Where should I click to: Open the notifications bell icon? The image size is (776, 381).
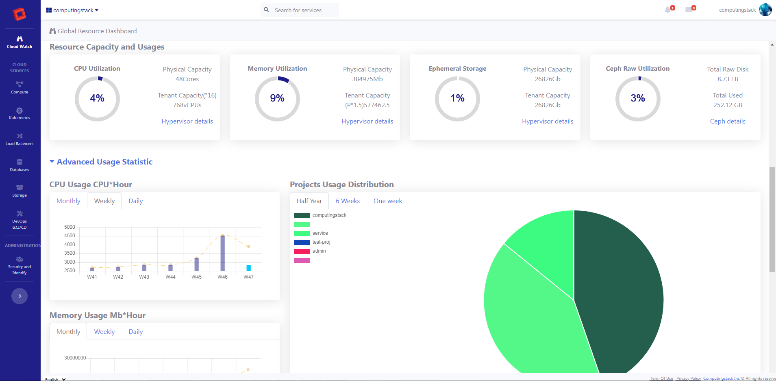coord(667,10)
